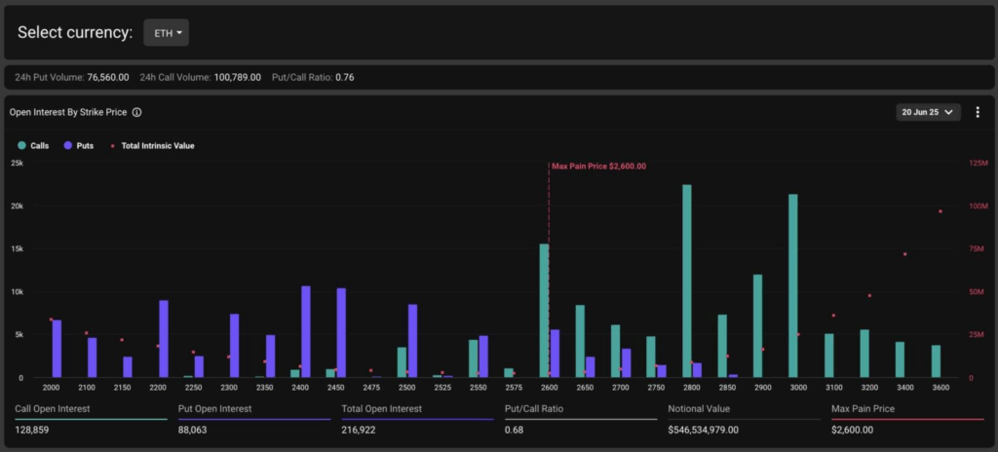Click the put bar at strike 2400
The height and width of the screenshot is (452, 998).
coord(306,331)
